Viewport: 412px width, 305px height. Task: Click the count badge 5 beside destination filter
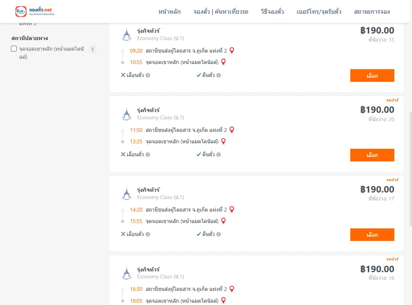click(x=92, y=50)
